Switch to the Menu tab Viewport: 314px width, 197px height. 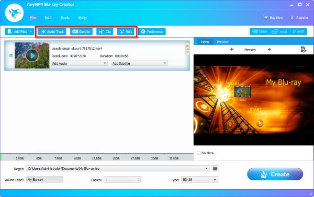click(205, 42)
